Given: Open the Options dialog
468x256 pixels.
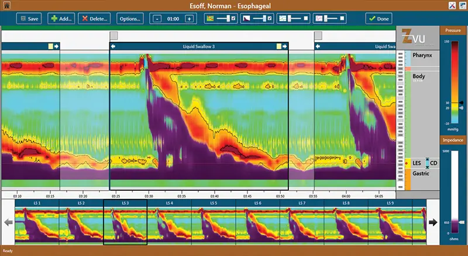Looking at the screenshot, I should (x=130, y=19).
